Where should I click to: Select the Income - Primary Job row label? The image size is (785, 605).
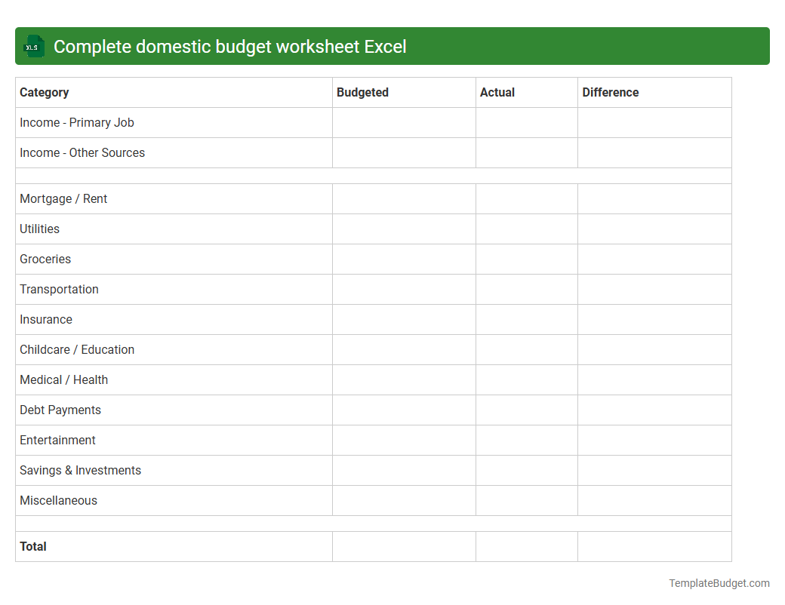(x=76, y=122)
